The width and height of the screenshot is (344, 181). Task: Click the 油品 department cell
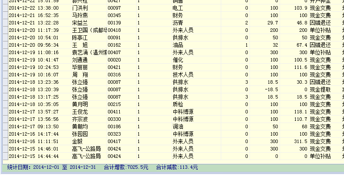click(178, 45)
